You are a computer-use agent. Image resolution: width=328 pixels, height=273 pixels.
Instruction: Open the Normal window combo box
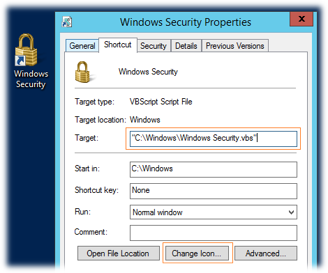click(x=214, y=212)
